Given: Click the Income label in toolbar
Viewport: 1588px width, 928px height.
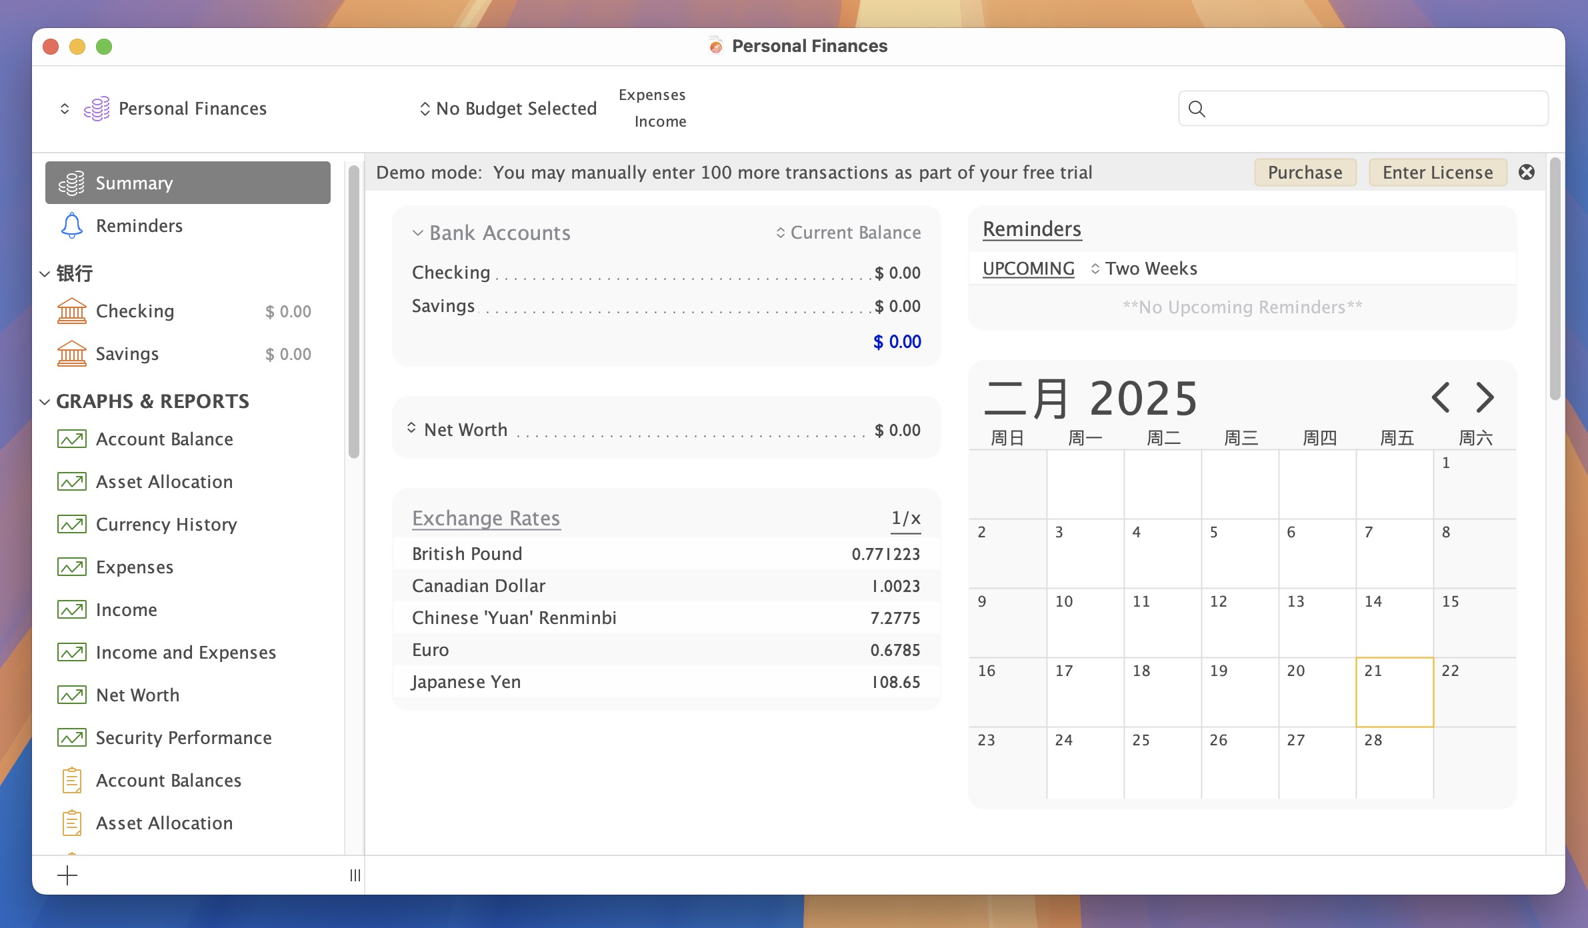Looking at the screenshot, I should click(x=660, y=121).
